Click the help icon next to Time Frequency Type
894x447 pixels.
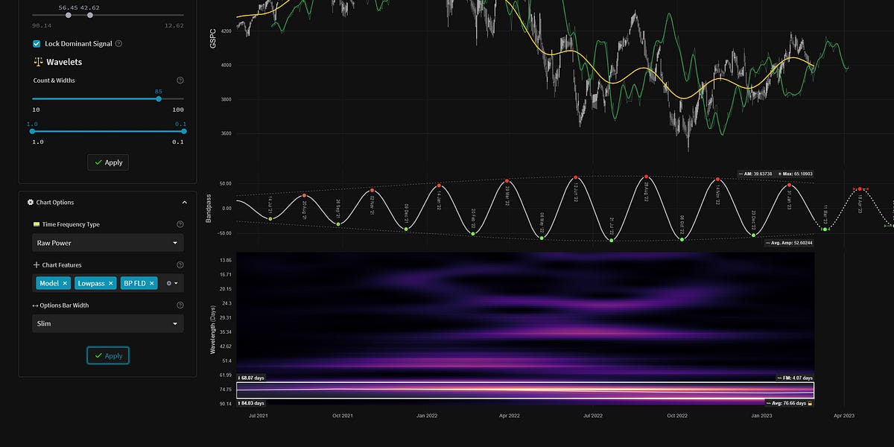(x=180, y=223)
